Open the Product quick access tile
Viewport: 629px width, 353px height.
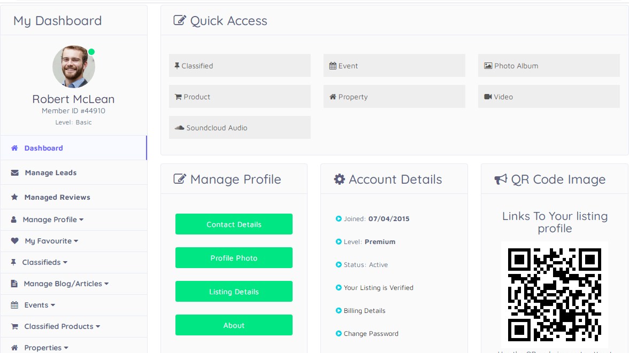coord(240,96)
